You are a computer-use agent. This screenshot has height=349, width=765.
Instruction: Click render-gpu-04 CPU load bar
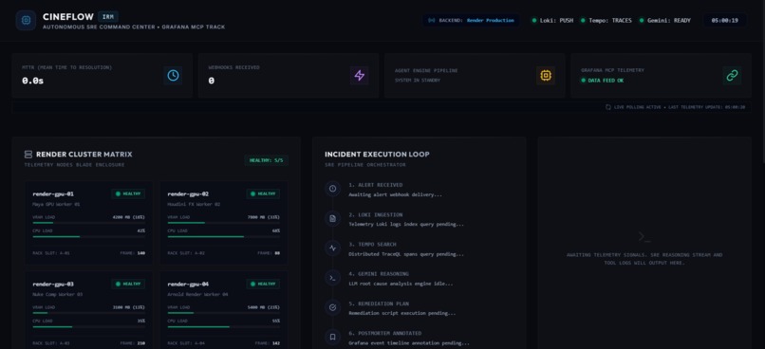223,326
